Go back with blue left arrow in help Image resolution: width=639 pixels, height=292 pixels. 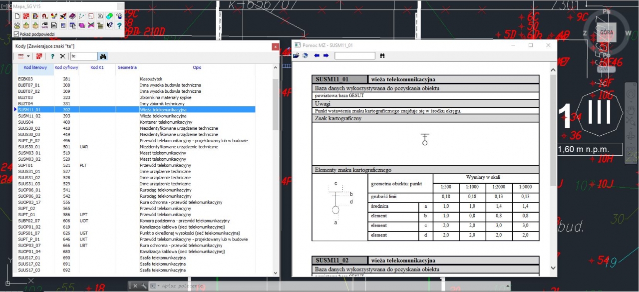tap(317, 56)
